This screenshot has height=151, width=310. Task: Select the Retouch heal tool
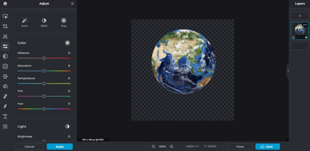point(5,97)
